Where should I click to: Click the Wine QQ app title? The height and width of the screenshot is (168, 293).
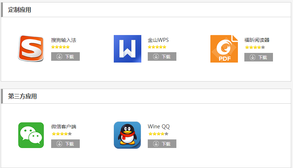[x=159, y=127]
